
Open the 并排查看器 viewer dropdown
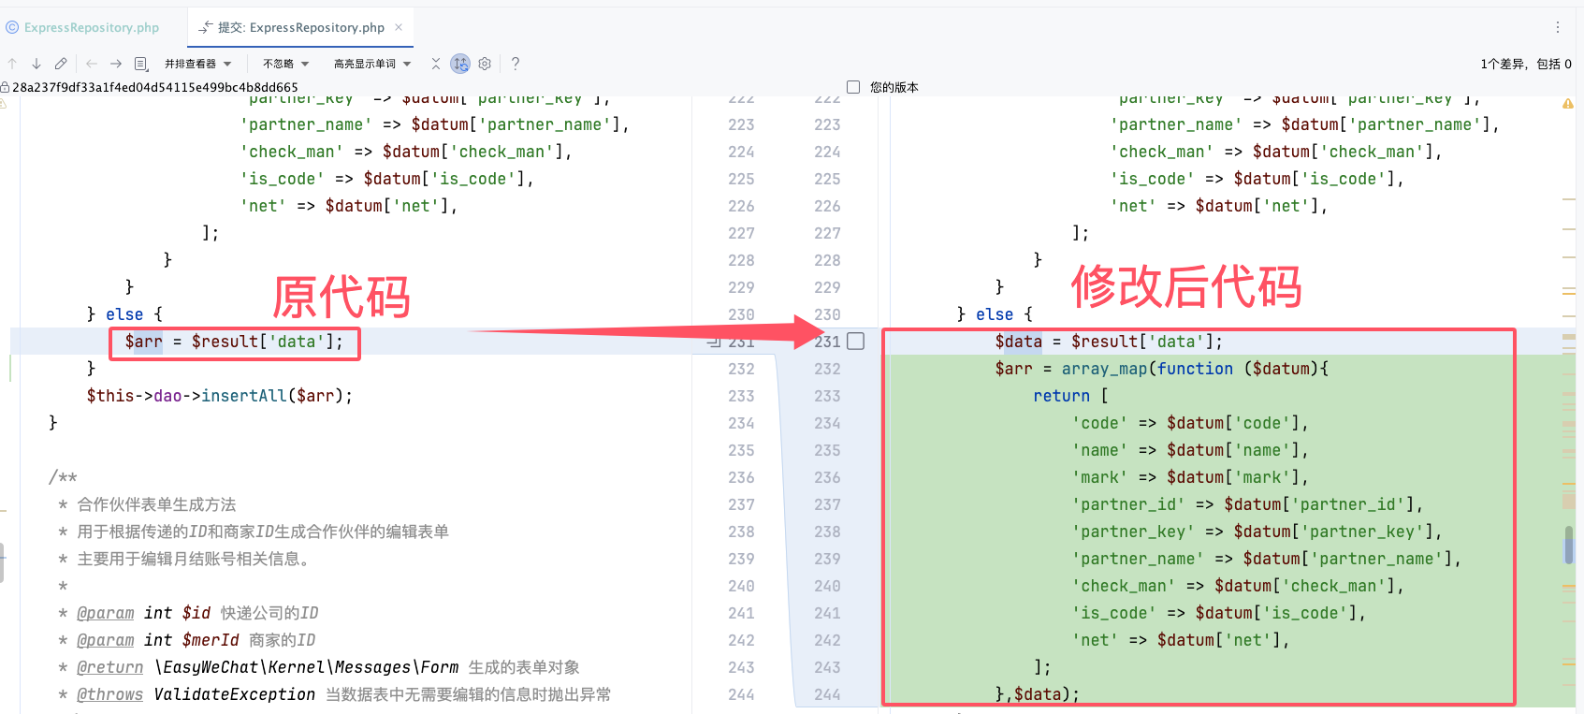pos(197,64)
